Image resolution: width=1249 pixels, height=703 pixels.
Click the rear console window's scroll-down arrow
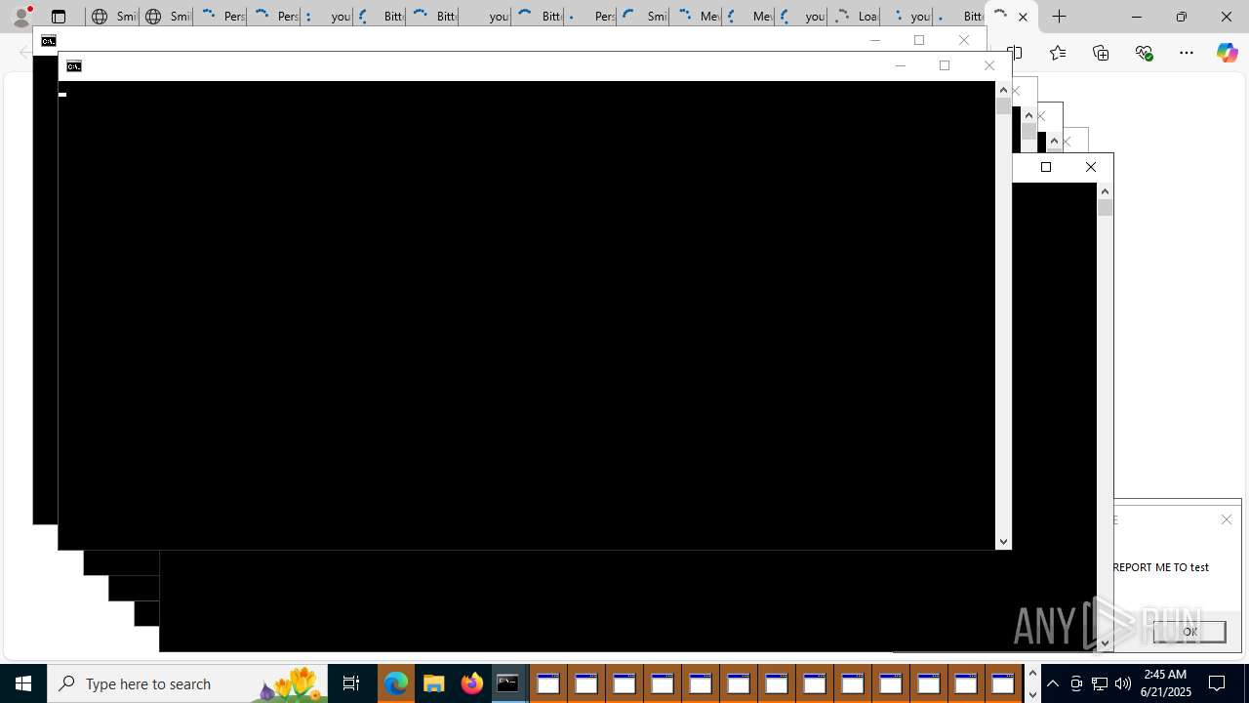coord(1105,643)
